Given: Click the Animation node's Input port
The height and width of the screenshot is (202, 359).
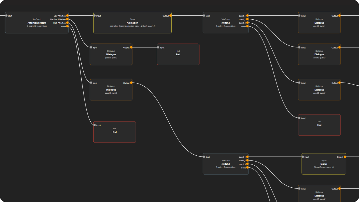Looking at the screenshot, I should (x=95, y=16).
